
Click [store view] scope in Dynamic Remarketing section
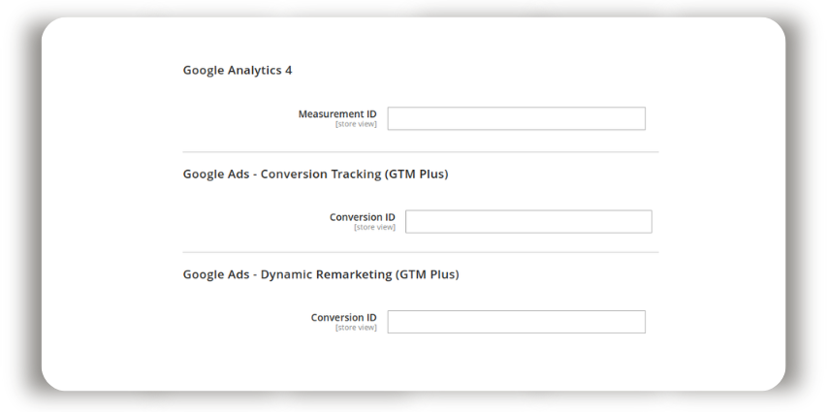(x=356, y=328)
